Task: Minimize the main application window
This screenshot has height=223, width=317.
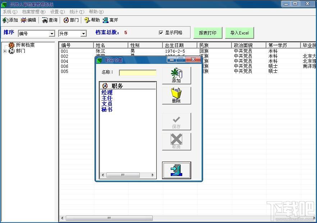Action: (x=286, y=4)
